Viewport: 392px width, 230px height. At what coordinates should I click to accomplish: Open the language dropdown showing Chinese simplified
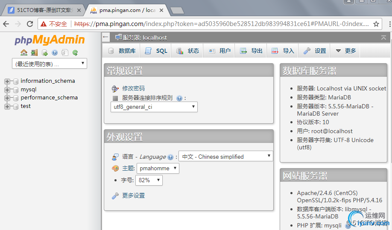click(226, 156)
